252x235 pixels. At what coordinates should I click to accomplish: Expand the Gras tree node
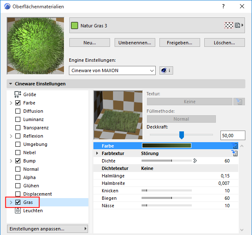(x=11, y=202)
